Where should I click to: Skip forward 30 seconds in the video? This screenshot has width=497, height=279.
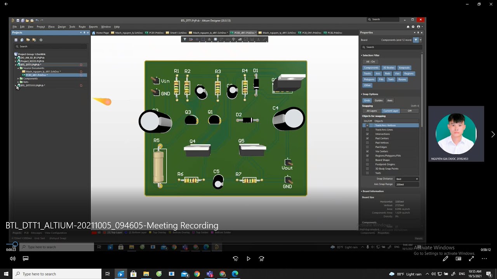coord(262,258)
